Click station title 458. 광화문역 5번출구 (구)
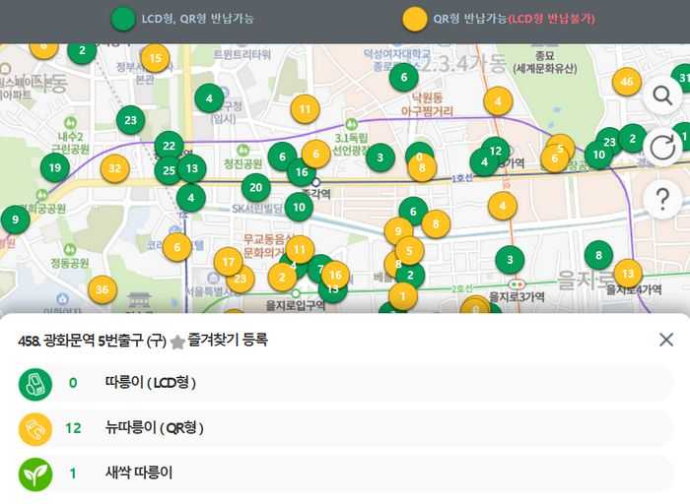The height and width of the screenshot is (504, 690). coord(92,340)
